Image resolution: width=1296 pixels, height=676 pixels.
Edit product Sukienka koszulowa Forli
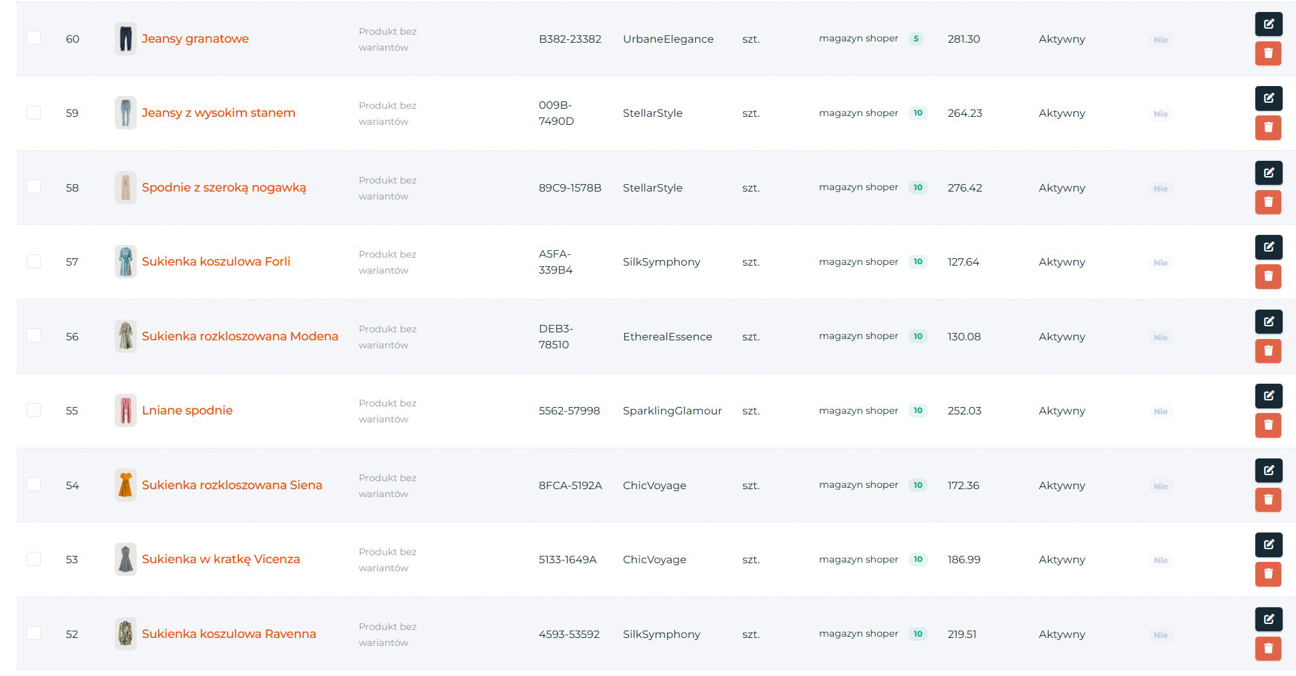coord(1268,247)
